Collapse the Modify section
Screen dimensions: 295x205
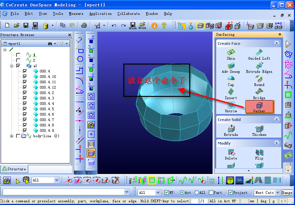(276, 143)
